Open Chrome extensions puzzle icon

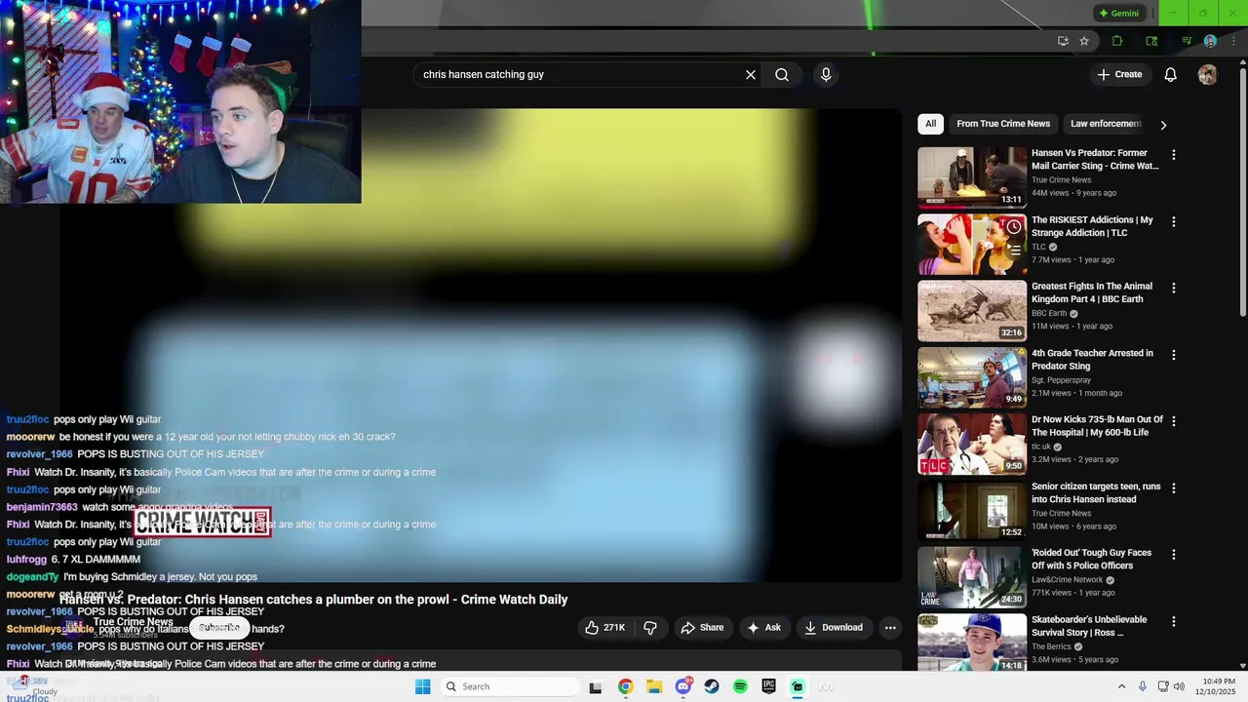click(1117, 41)
